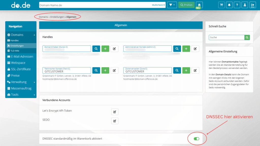Click the Technischer Kontakt (Tech-C) field
The width and height of the screenshot is (260, 146).
point(67,70)
